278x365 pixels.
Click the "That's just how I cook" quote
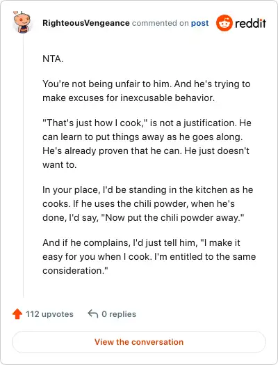(x=96, y=123)
